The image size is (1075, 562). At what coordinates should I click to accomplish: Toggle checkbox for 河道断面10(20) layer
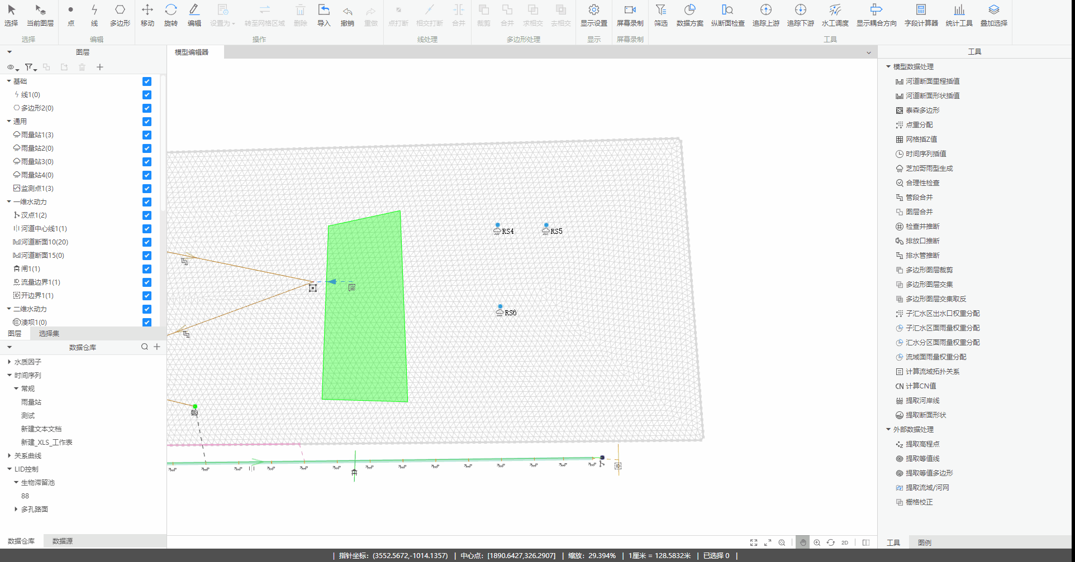click(147, 242)
